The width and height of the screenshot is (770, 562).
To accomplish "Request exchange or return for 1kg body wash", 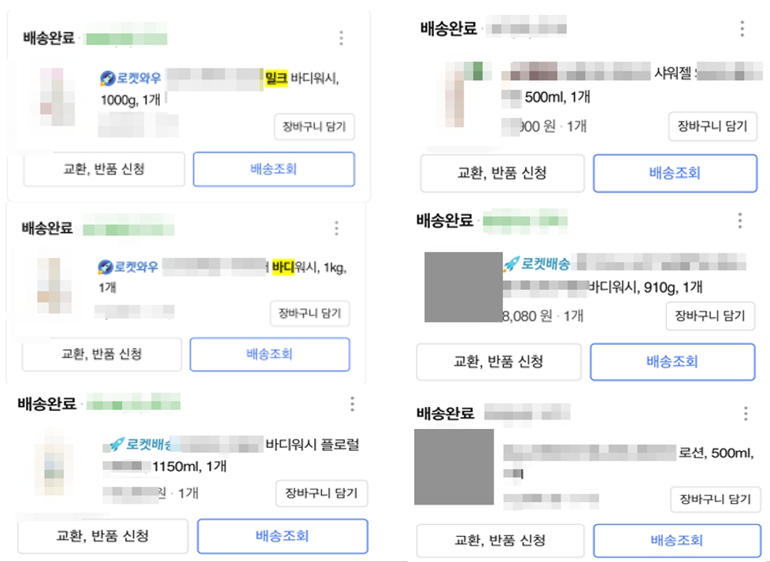I will pos(102,354).
